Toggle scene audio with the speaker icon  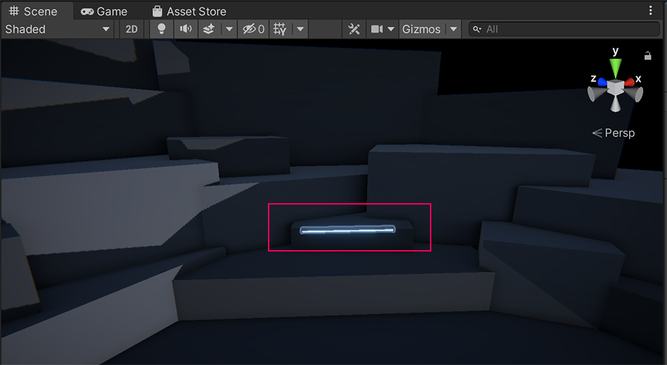185,29
